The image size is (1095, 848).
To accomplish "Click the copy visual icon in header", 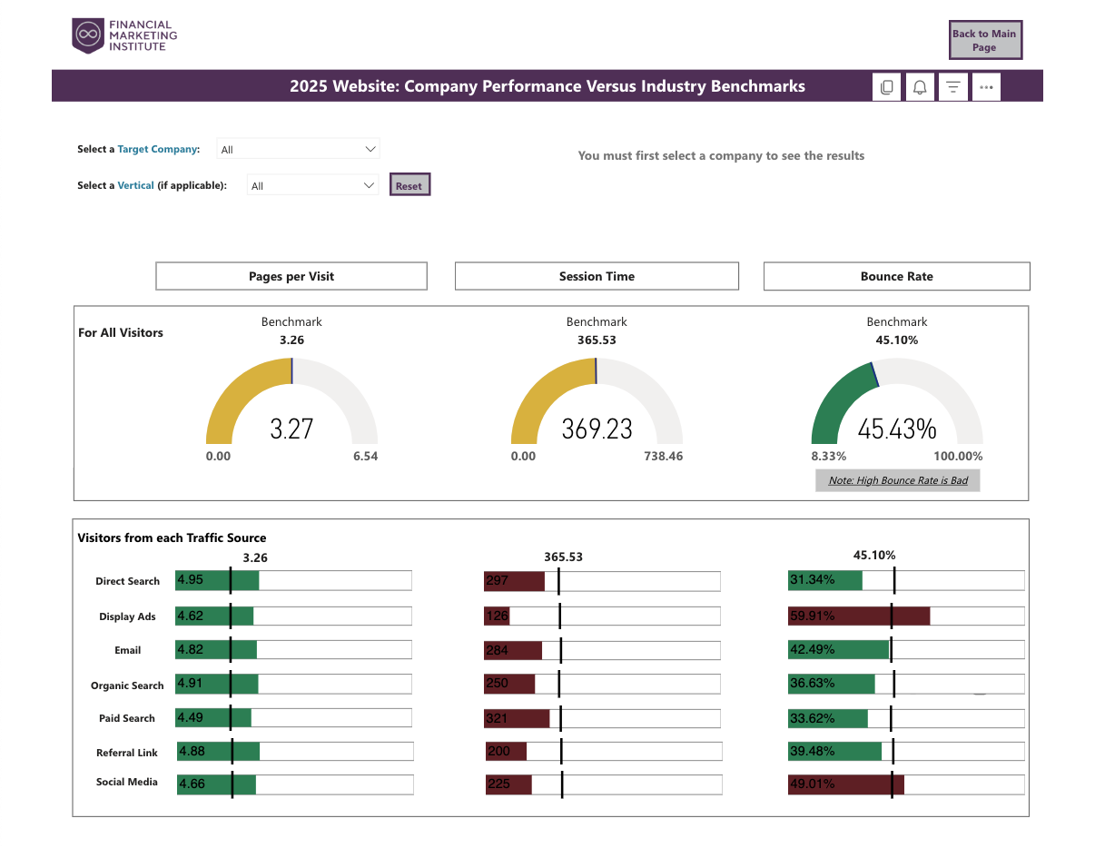I will click(887, 87).
